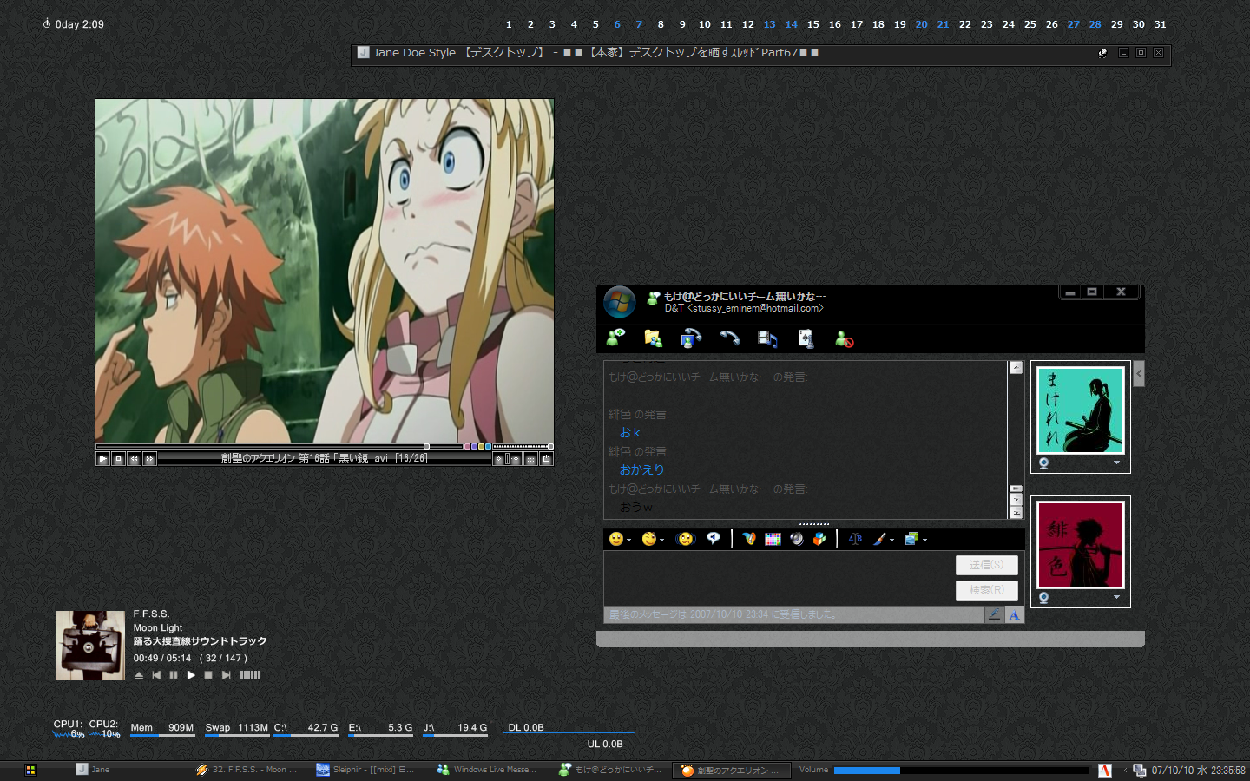The height and width of the screenshot is (781, 1250).
Task: Click the eject icon in music widget
Action: [139, 675]
